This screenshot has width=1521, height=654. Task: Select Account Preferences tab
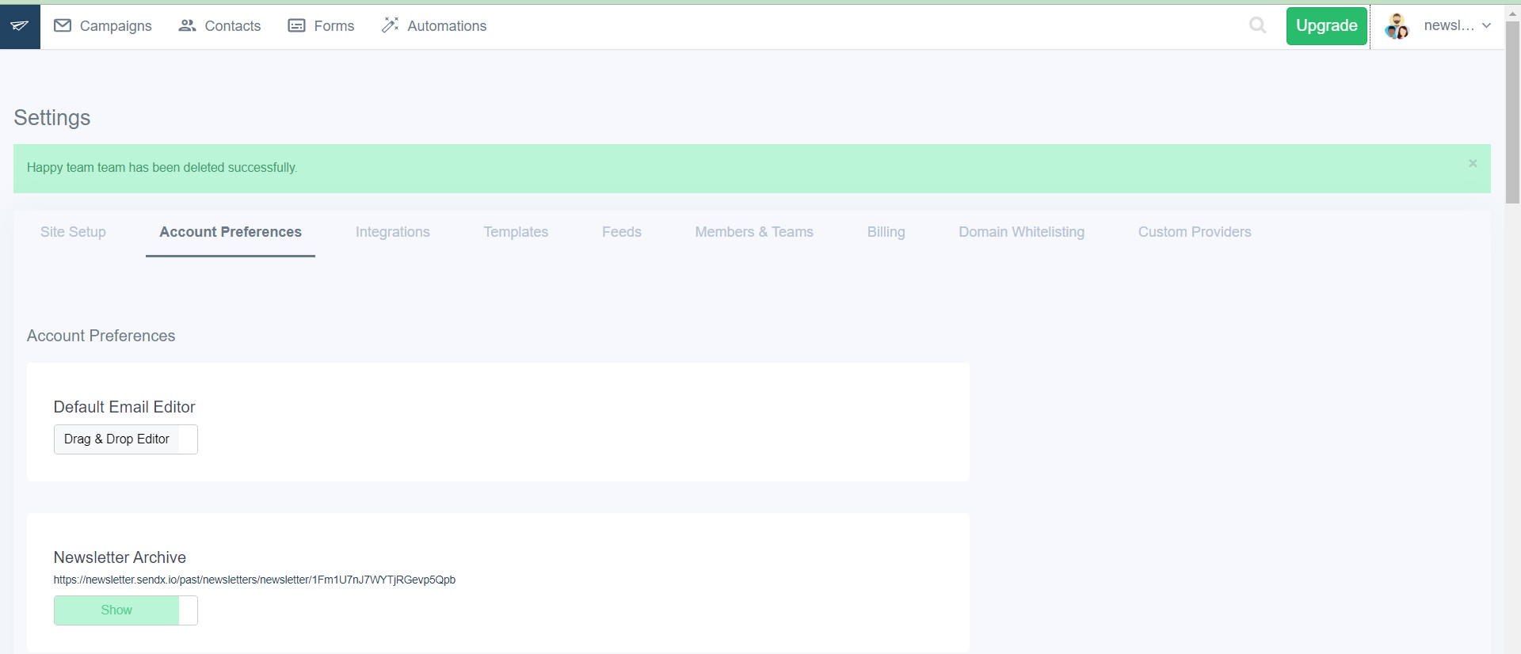click(231, 232)
